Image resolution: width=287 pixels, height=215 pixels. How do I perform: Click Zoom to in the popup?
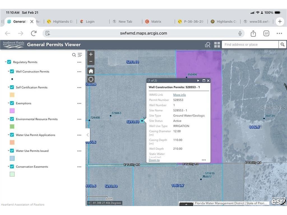coord(154,160)
